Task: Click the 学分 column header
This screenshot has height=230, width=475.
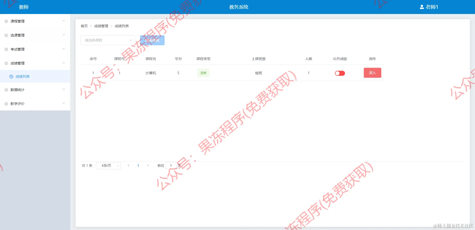Action: tap(178, 59)
